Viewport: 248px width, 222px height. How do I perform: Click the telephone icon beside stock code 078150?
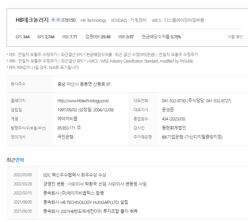tap(58, 20)
